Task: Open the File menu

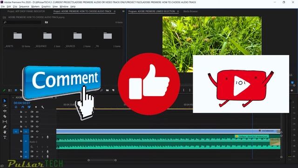Action: tap(3, 7)
